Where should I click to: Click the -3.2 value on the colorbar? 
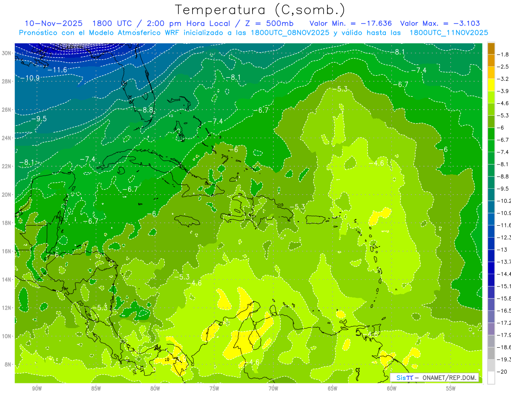click(504, 79)
